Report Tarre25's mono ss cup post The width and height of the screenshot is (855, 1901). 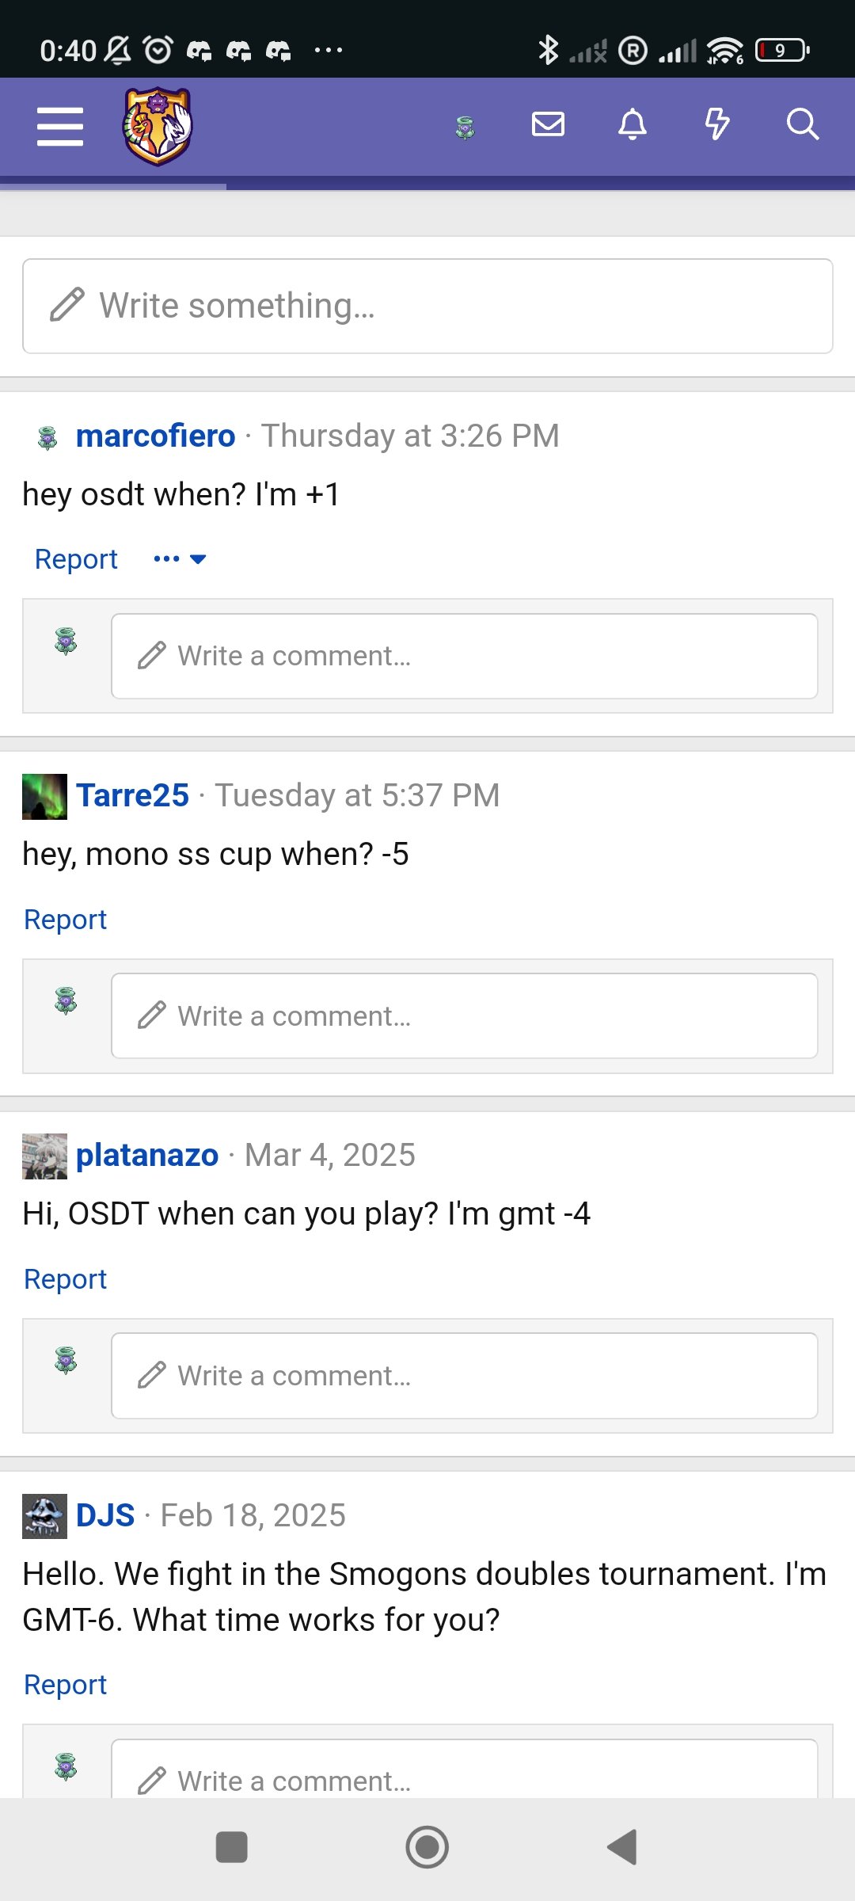[65, 920]
